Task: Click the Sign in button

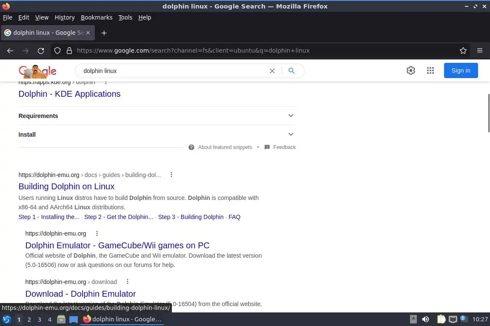Action: 461,70
